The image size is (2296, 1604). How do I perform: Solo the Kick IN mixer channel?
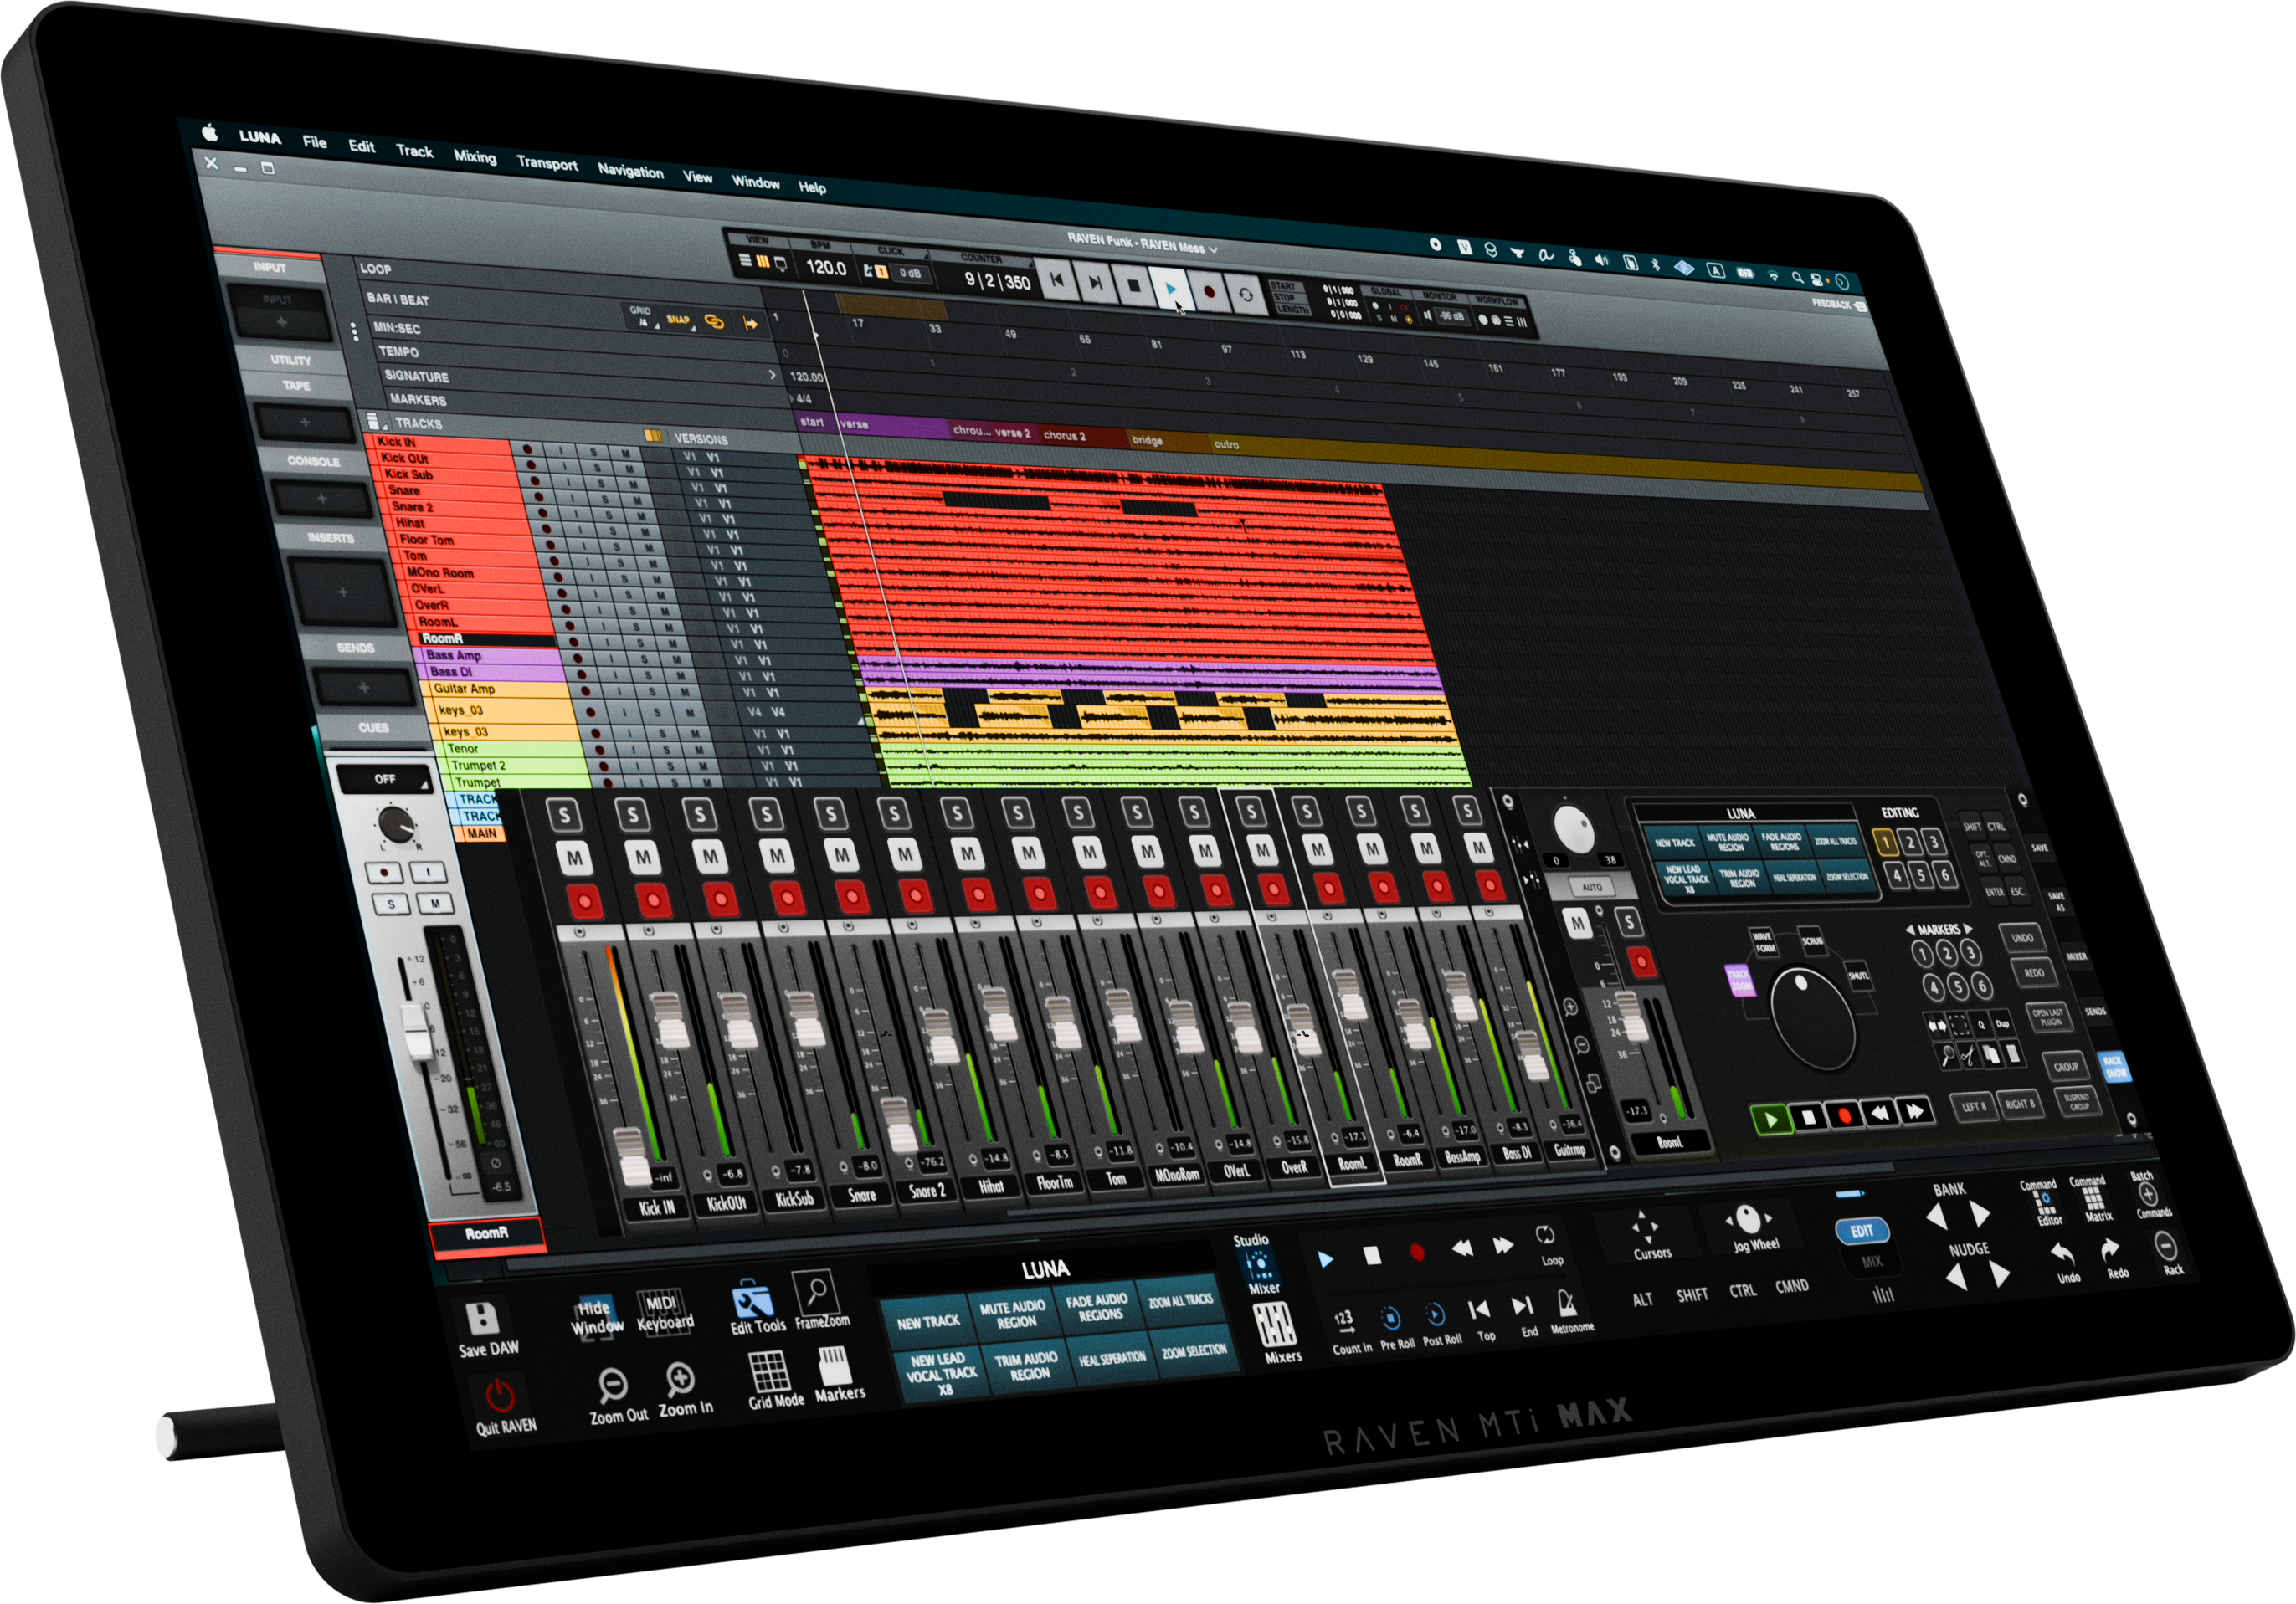[x=565, y=816]
